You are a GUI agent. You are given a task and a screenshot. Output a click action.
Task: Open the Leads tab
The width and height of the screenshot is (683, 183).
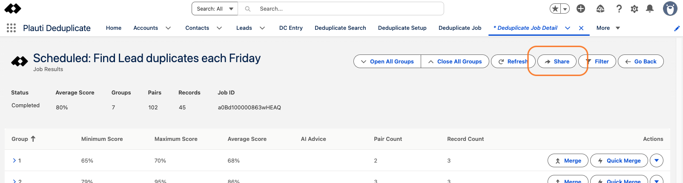[244, 28]
